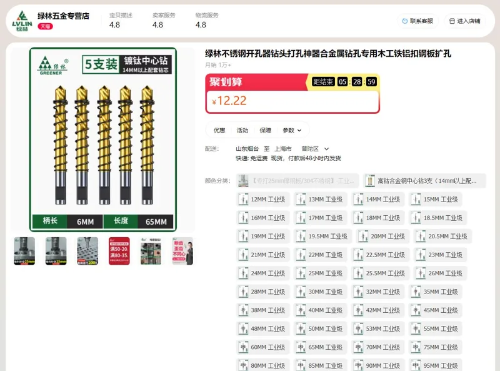Select the 12MM 工业级 option
500x371 pixels.
click(x=262, y=199)
